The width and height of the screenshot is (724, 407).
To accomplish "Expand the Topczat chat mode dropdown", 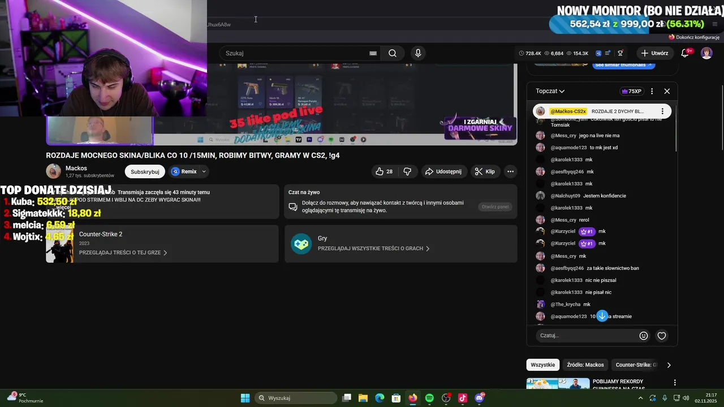I will pos(550,91).
